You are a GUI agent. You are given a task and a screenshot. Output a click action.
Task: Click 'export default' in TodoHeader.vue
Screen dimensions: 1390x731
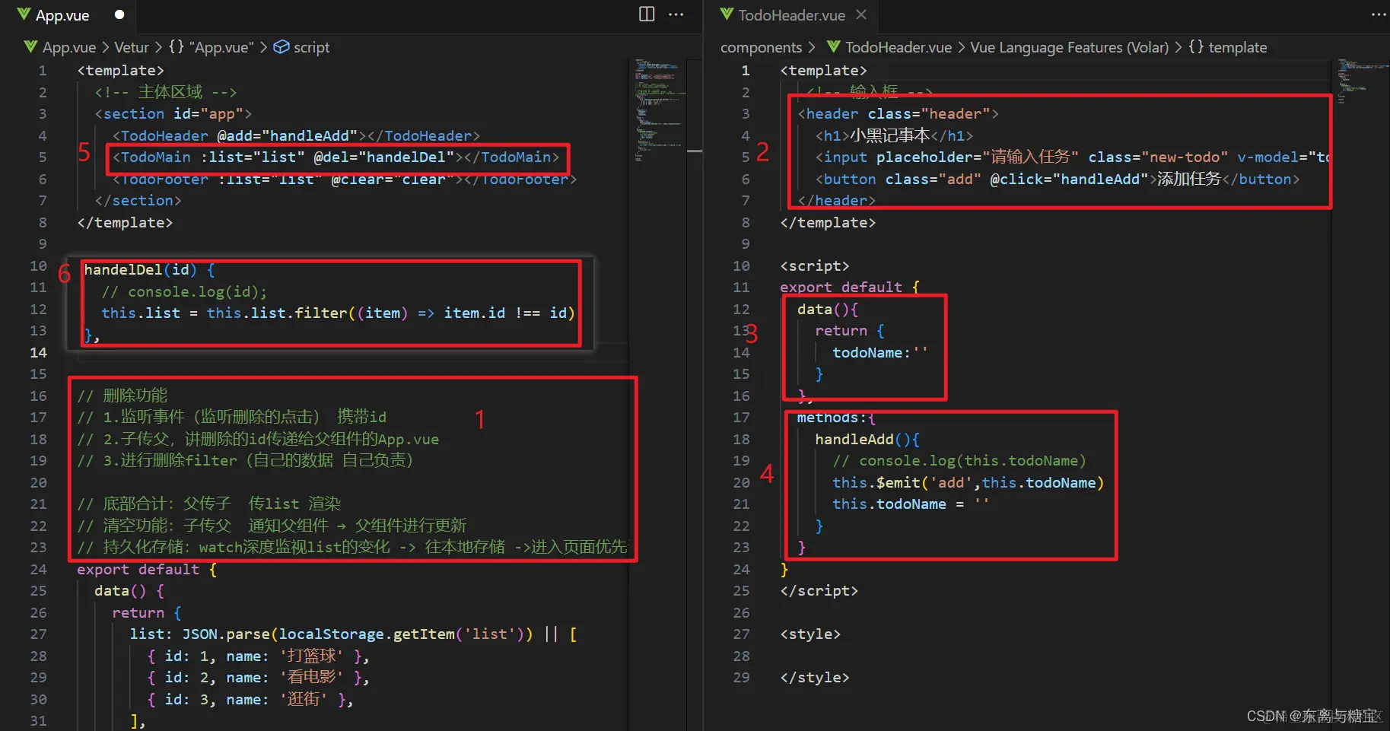pos(841,287)
